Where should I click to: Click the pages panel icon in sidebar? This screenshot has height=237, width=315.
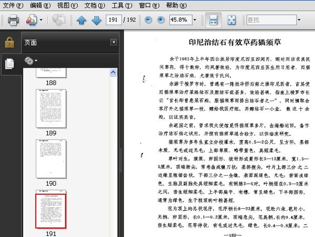(x=9, y=64)
